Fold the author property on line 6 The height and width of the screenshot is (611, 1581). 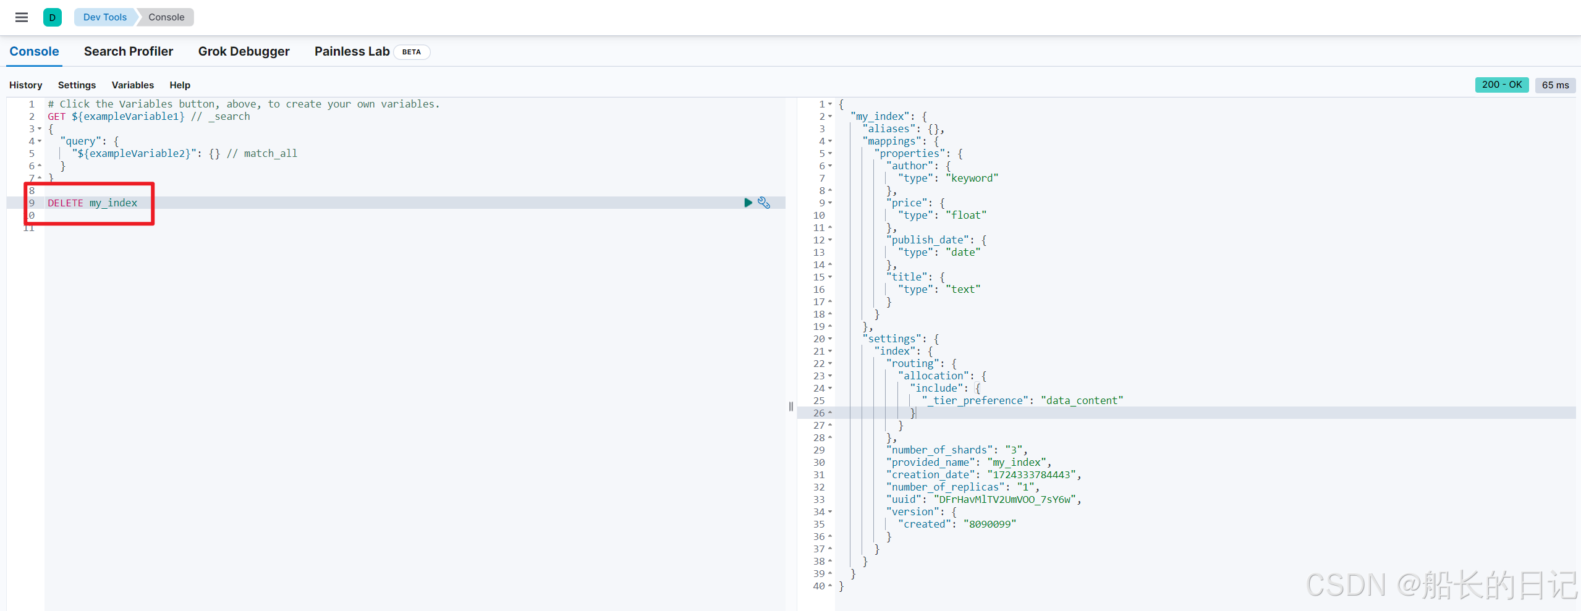830,166
